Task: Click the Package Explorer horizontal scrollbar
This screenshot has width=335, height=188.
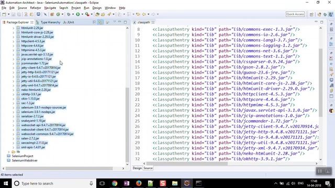Action: (59, 168)
